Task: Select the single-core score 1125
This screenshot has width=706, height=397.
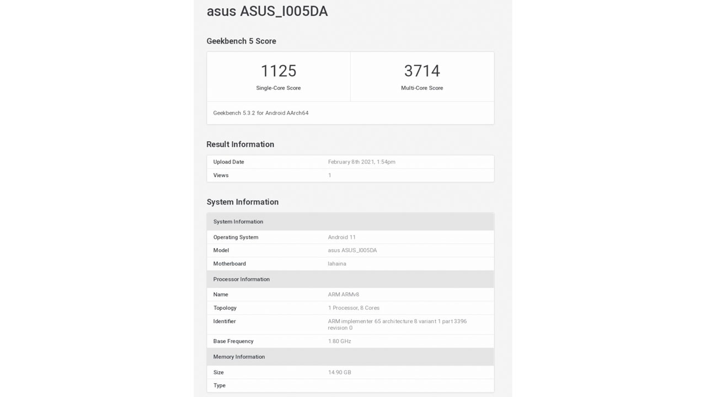Action: (x=278, y=71)
